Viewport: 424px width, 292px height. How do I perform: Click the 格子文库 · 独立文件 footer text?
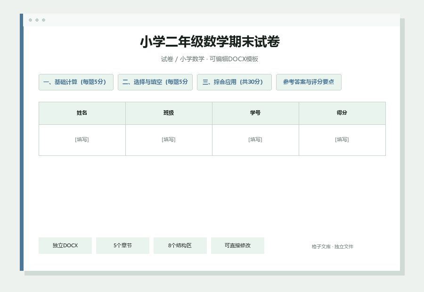[x=332, y=247]
